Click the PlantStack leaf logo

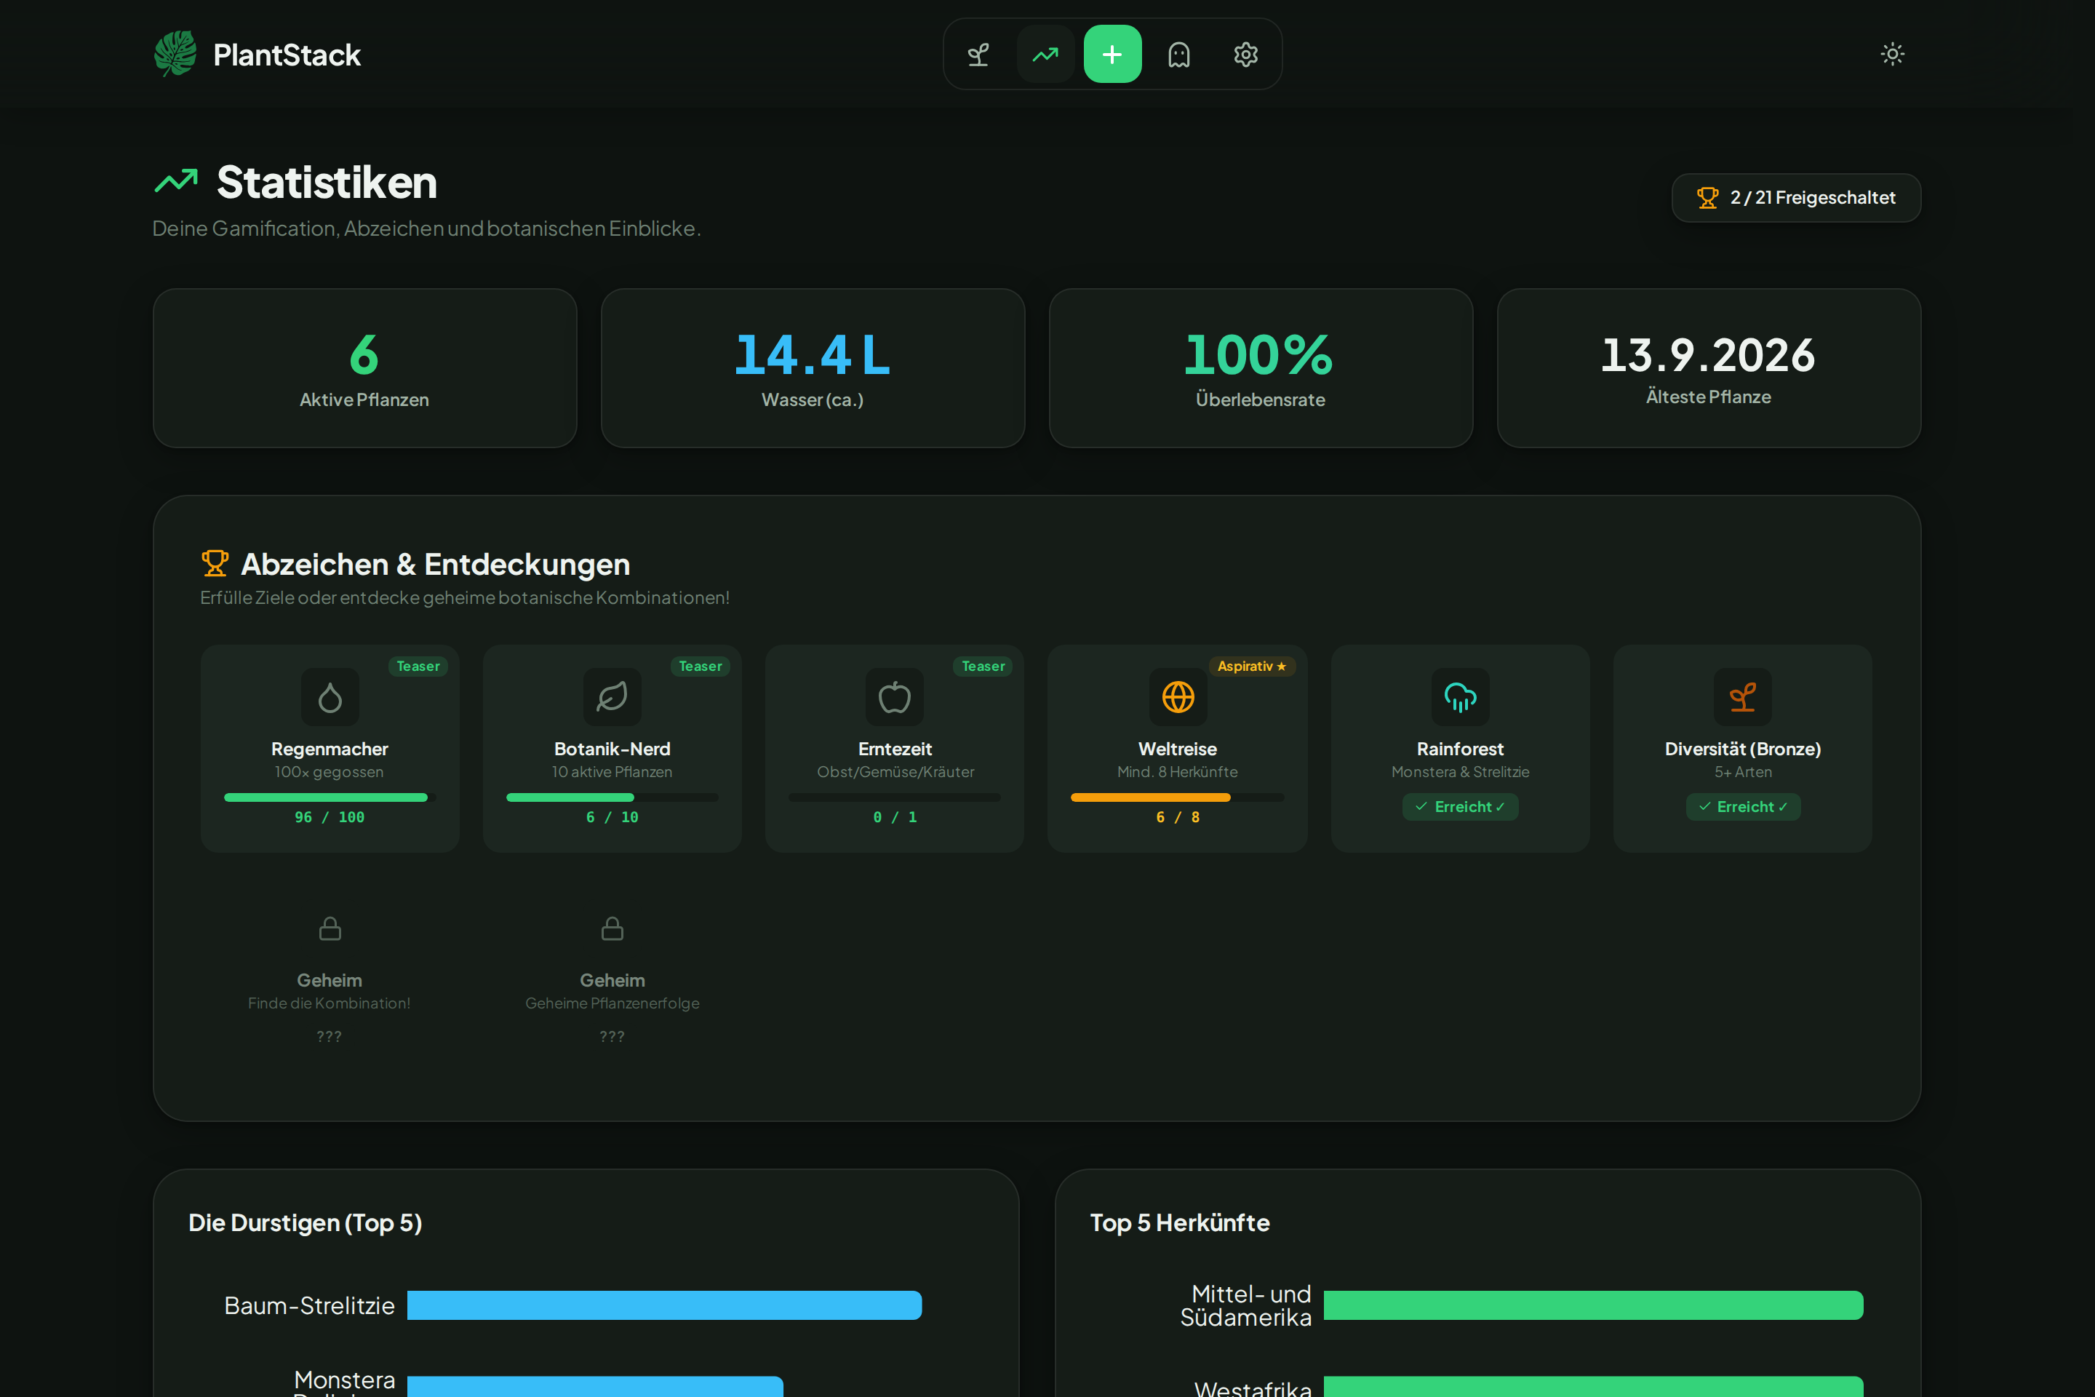coord(175,55)
